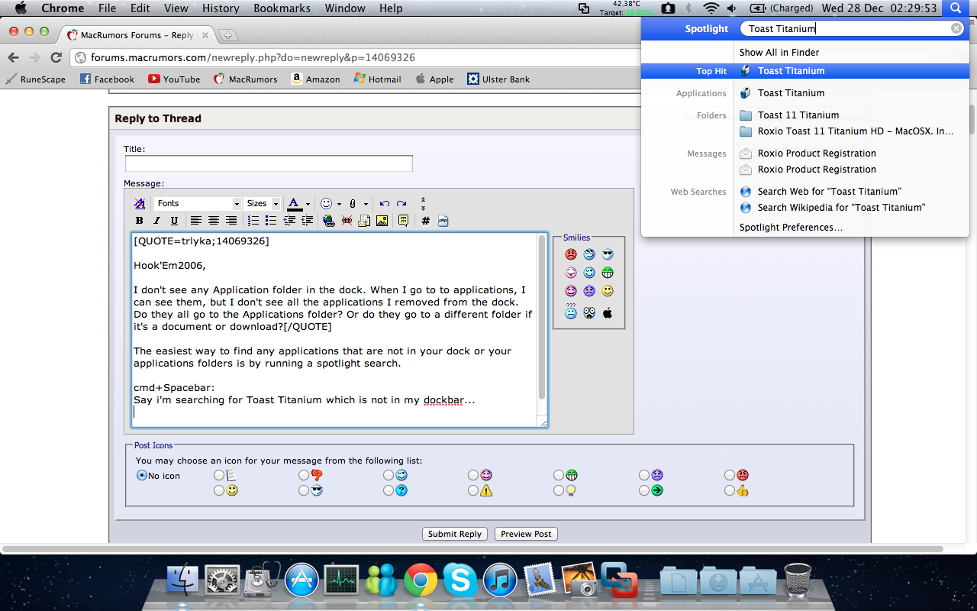Insert sunglasses cool smiley from Smilies panel
The image size is (977, 611).
click(x=608, y=254)
